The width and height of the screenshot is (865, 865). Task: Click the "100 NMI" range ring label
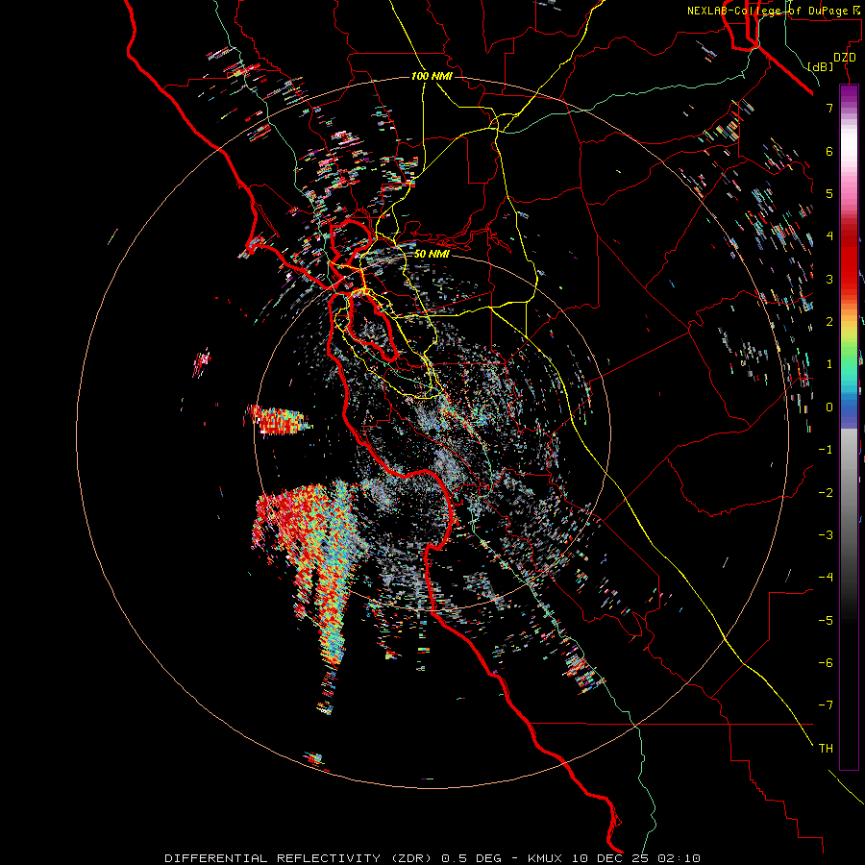(x=432, y=76)
